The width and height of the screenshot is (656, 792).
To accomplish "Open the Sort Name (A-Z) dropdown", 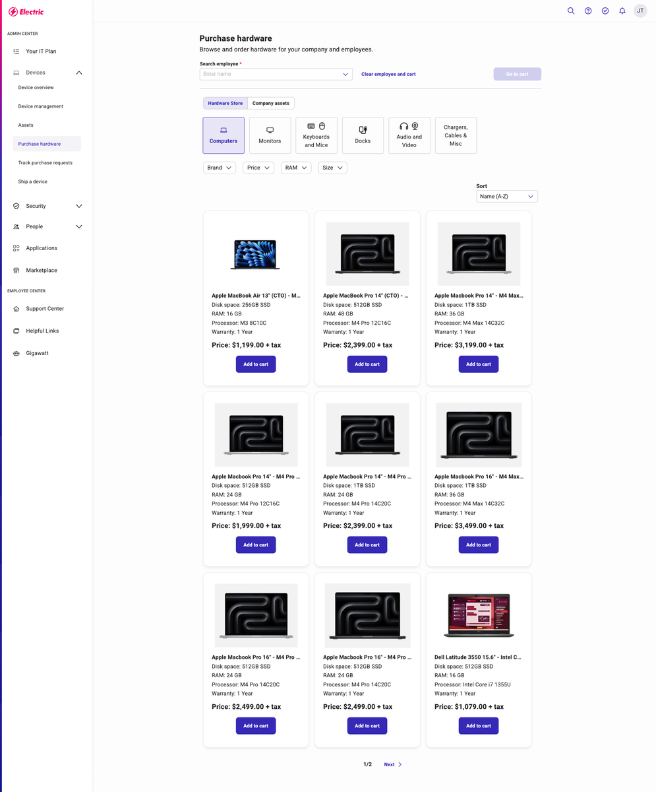I will 506,197.
